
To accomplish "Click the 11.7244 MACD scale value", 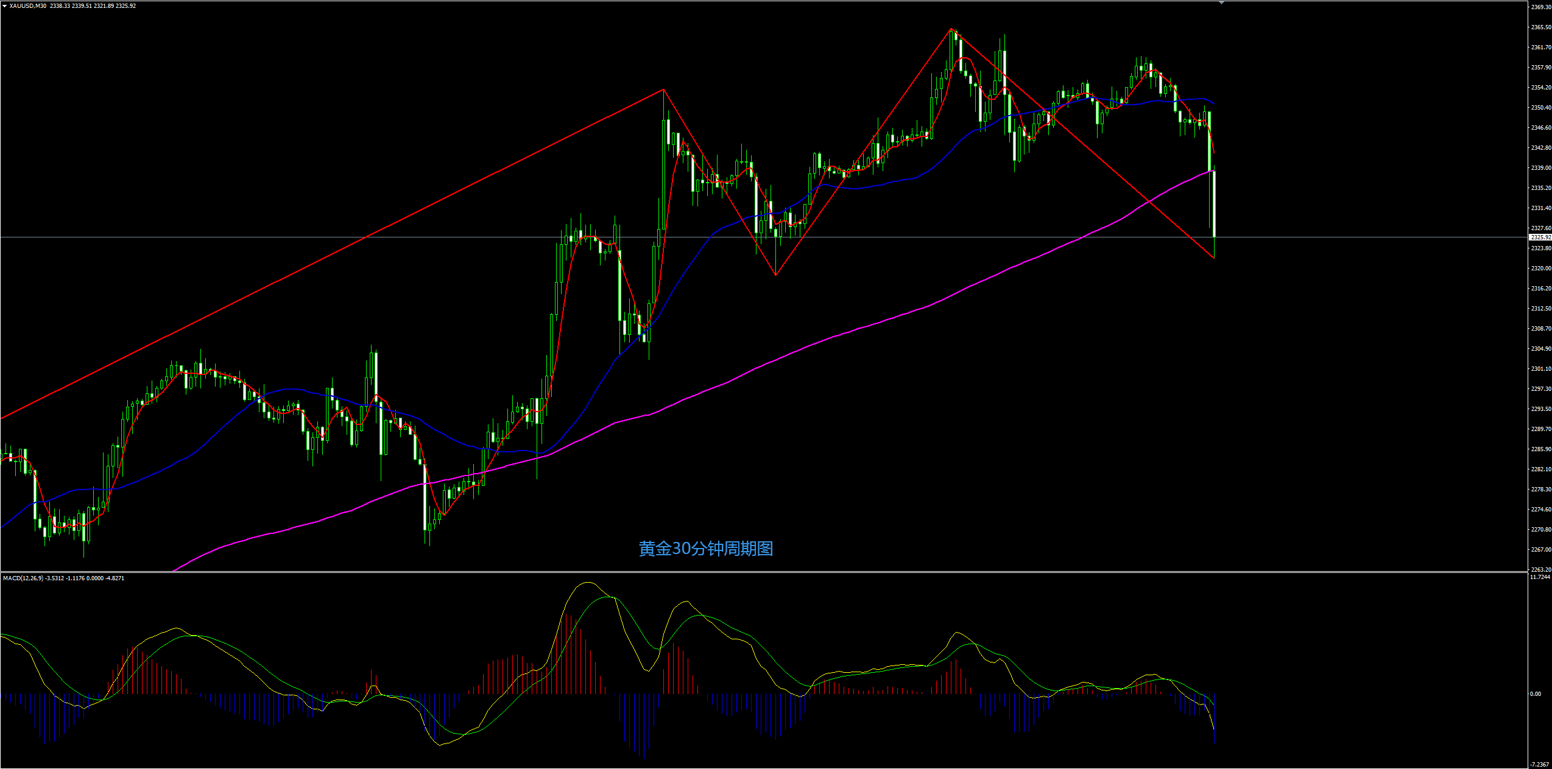I will coord(1540,577).
